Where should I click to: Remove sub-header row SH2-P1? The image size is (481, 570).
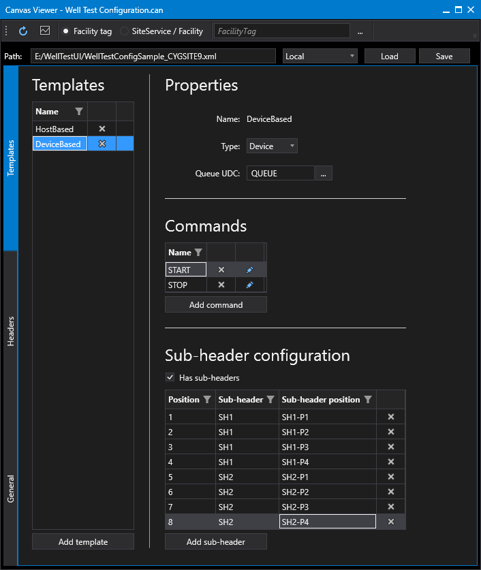391,477
